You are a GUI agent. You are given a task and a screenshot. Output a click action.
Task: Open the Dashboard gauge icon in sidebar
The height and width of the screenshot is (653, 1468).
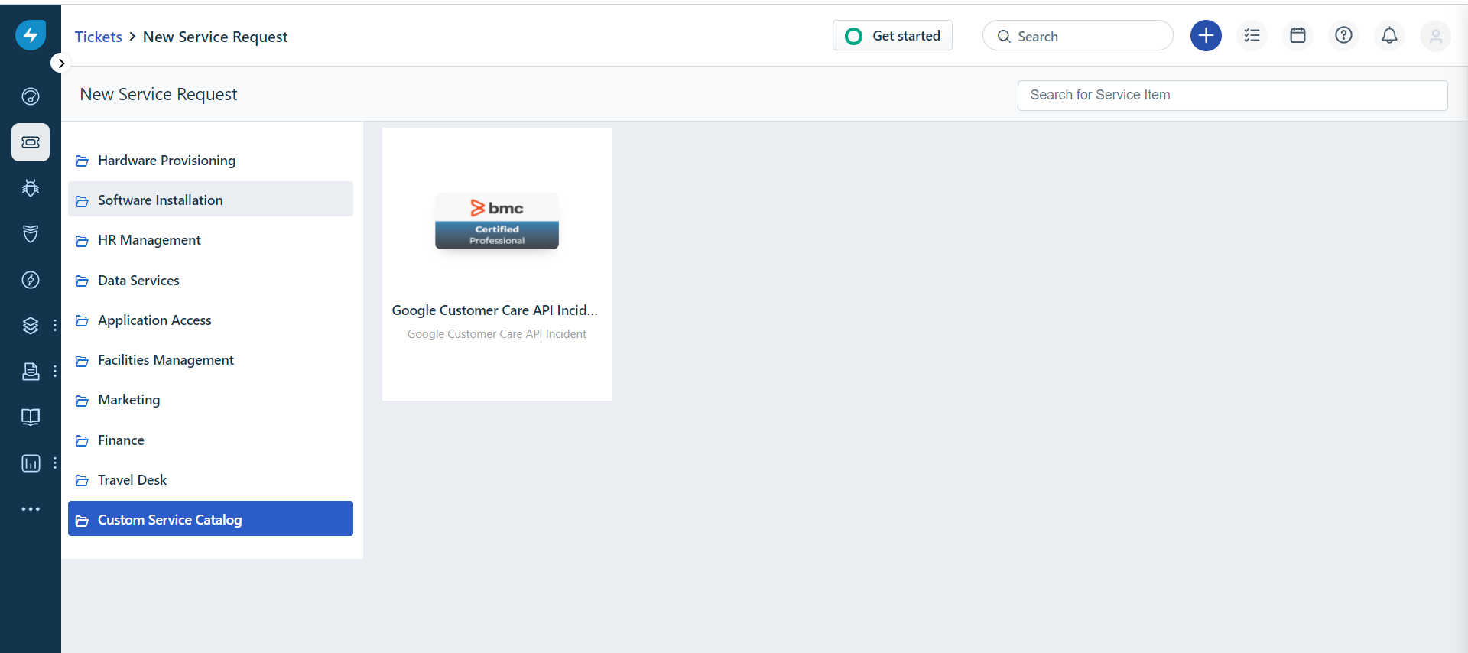click(31, 96)
